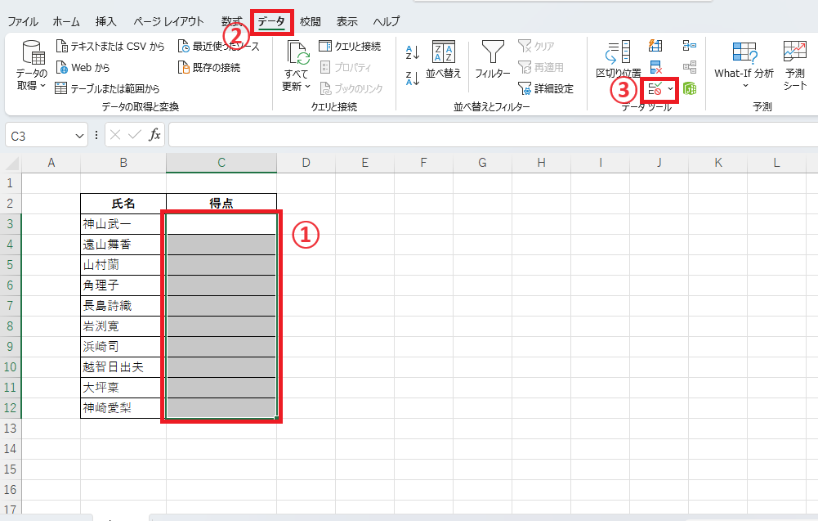818x521 pixels.
Task: Open the Name Box dropdown arrow
Action: (79, 137)
